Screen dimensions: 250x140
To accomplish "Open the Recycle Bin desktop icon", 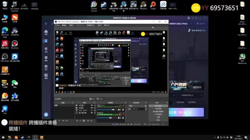I will click(5, 5).
